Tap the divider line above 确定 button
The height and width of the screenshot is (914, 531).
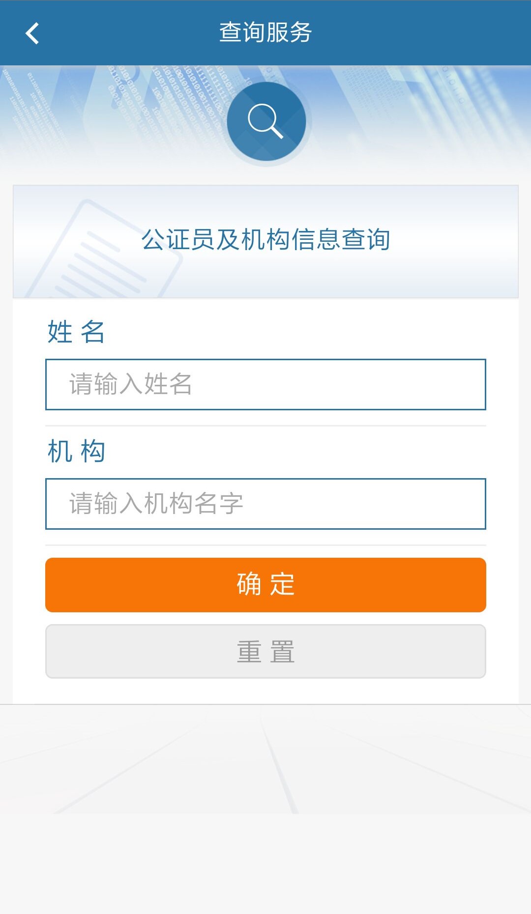pos(265,545)
